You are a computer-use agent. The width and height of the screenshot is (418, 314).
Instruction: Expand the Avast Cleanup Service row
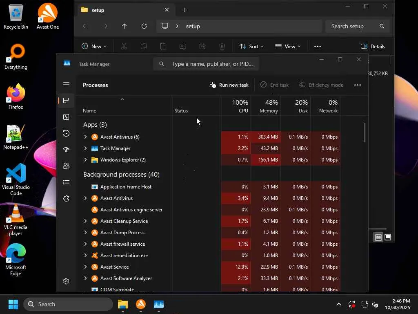pyautogui.click(x=85, y=221)
